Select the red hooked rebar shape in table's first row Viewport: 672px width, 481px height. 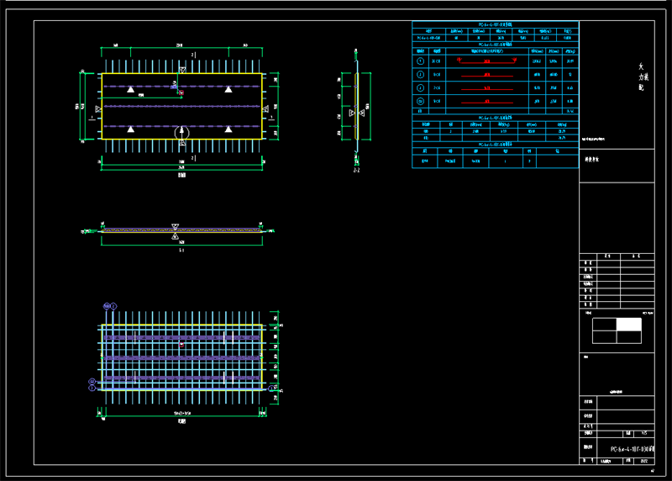coord(487,61)
